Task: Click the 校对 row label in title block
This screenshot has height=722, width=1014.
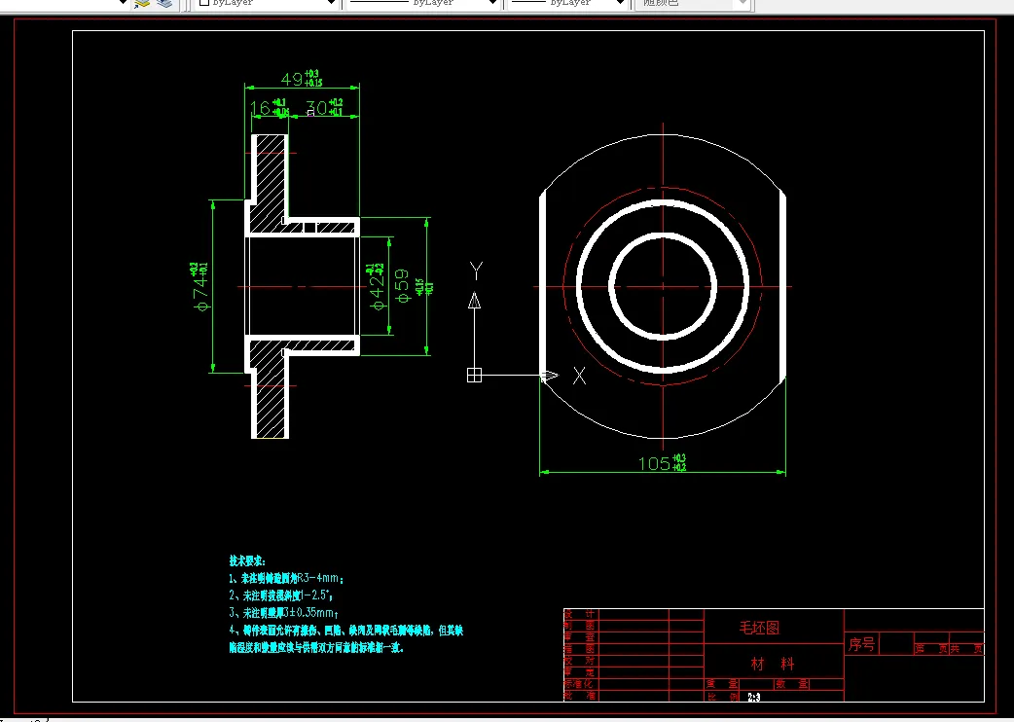Action: (x=580, y=661)
